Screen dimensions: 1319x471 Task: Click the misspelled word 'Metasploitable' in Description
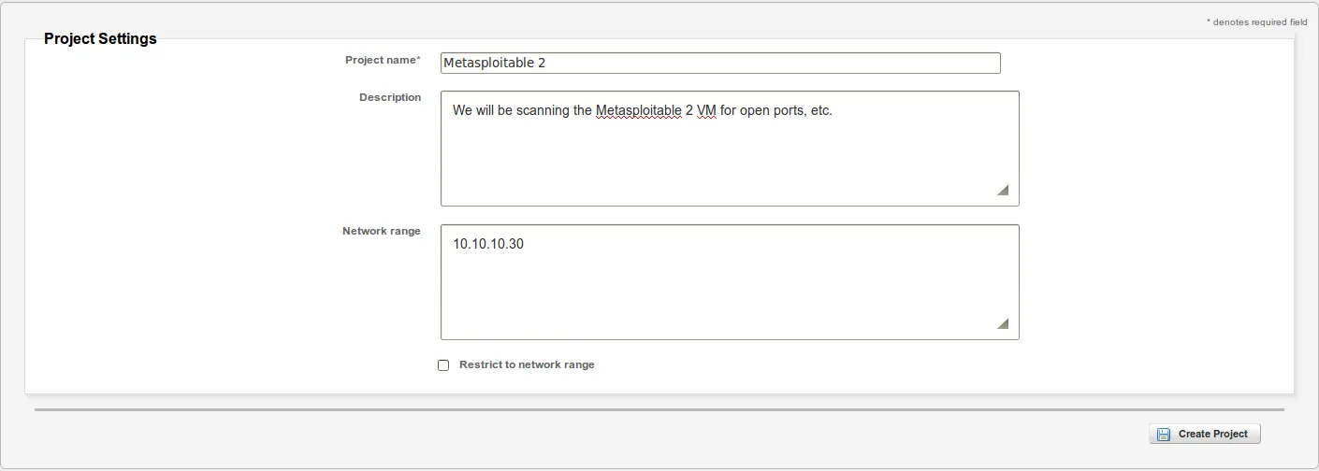638,111
